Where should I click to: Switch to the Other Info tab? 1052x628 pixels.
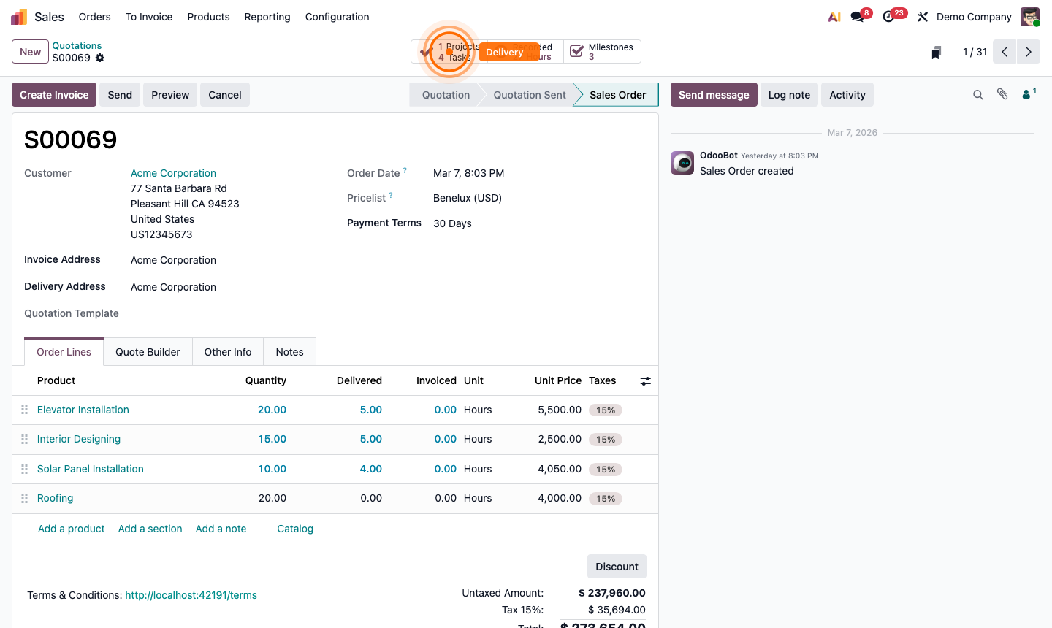(x=227, y=351)
